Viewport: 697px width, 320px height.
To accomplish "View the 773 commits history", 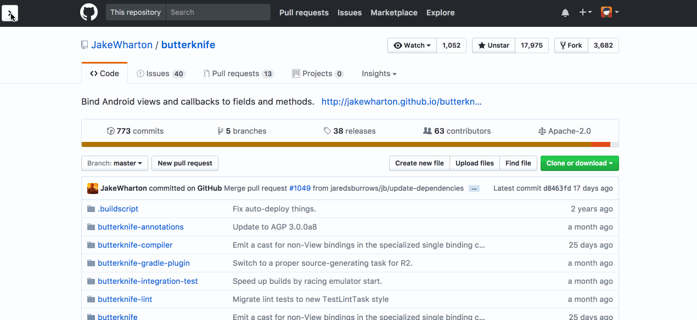I will coord(135,131).
